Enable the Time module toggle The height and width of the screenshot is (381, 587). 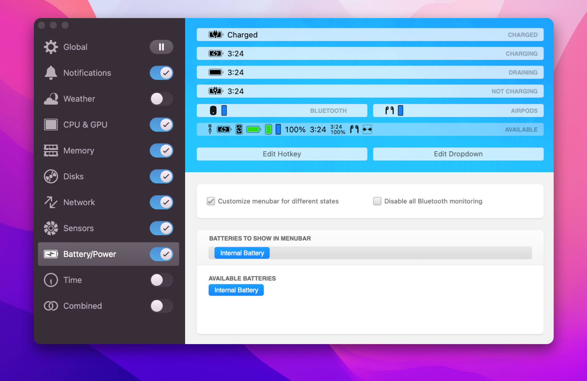(161, 280)
